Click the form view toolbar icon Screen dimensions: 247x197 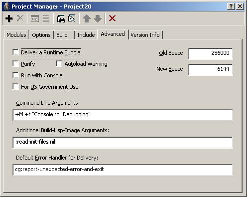(x=35, y=18)
